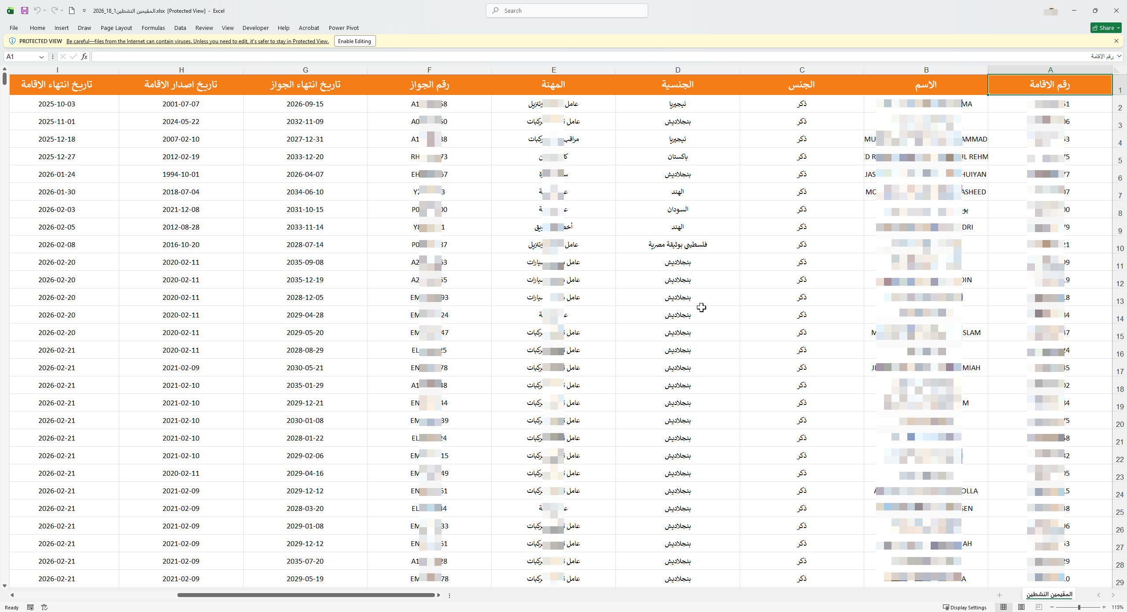
Task: Click the Protected View shield icon
Action: pyautogui.click(x=12, y=41)
